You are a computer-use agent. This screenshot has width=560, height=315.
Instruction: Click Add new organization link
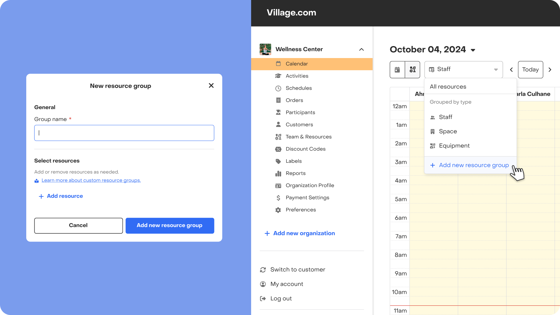(x=300, y=233)
